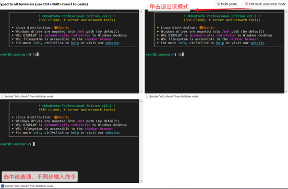Image resolution: width=288 pixels, height=189 pixels.
Task: Click Ubuntu logo icon in bottom terminal
Action: [56, 117]
